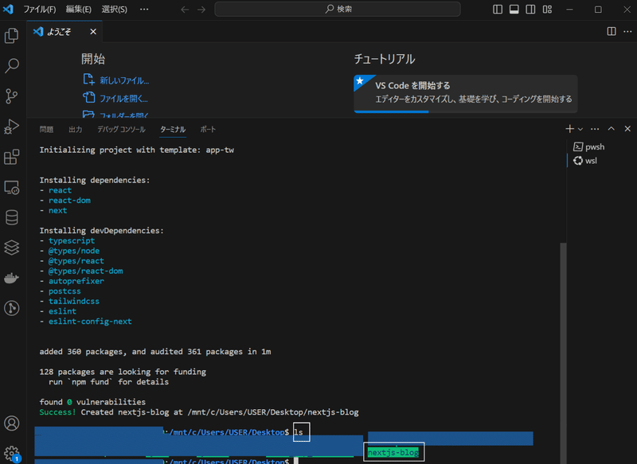Open the 選択(S) menu
The width and height of the screenshot is (637, 464).
(114, 10)
